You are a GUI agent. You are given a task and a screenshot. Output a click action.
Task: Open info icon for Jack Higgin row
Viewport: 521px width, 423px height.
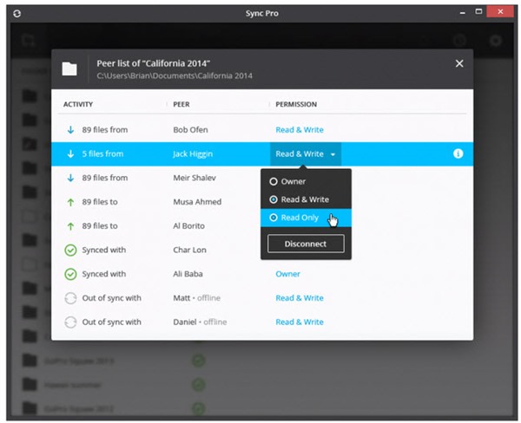458,153
